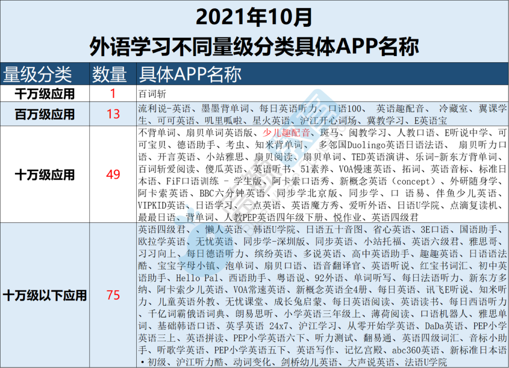Click the column header "具体APP名称"
The width and height of the screenshot is (509, 368).
click(x=190, y=74)
